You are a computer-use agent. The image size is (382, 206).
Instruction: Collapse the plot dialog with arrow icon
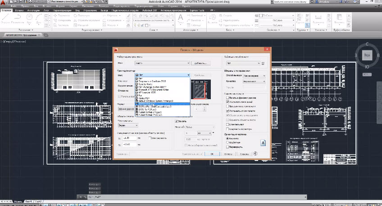click(255, 154)
